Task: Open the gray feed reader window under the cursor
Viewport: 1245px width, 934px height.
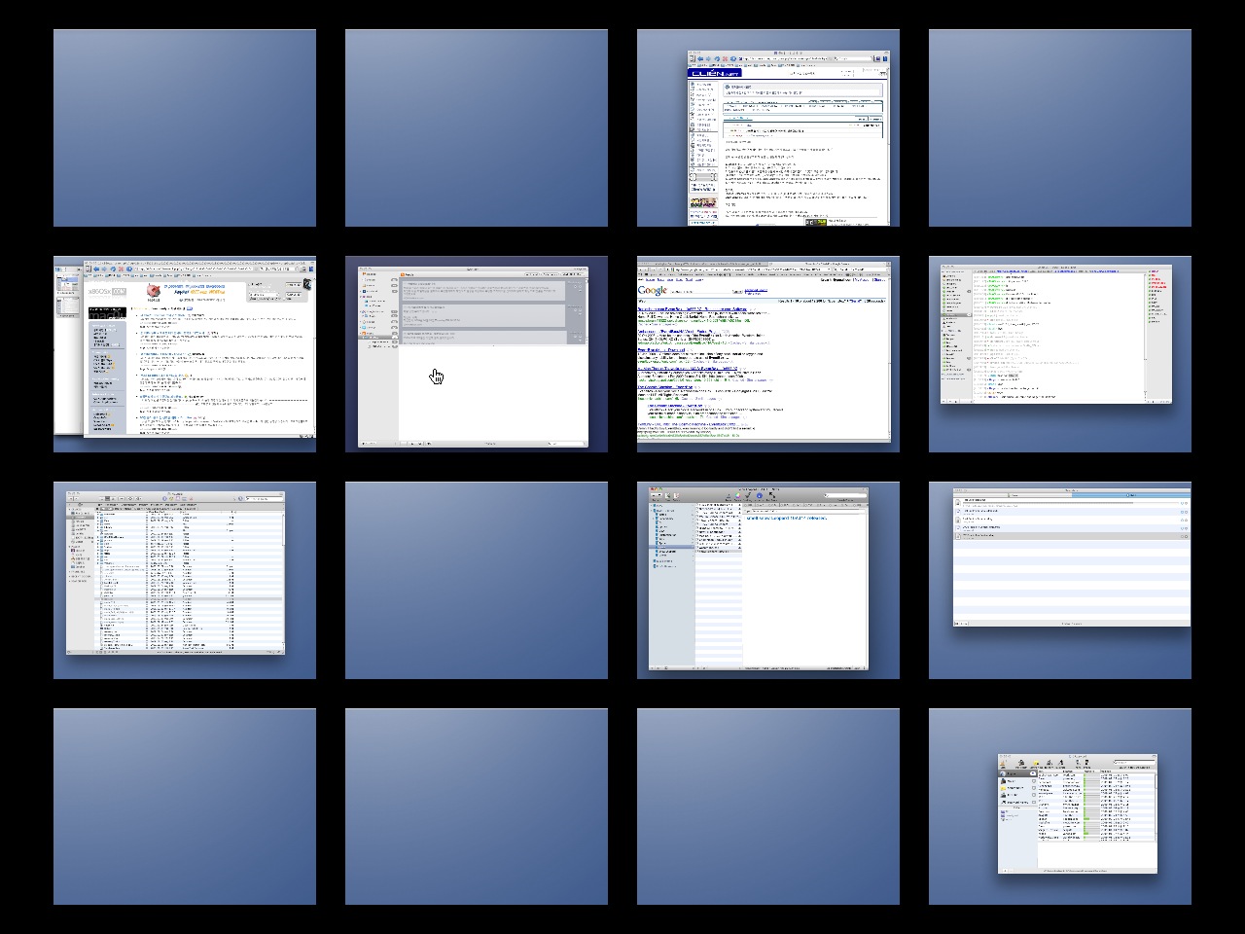Action: click(473, 358)
